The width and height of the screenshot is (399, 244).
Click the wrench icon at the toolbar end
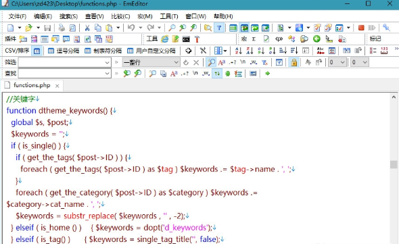(x=386, y=28)
